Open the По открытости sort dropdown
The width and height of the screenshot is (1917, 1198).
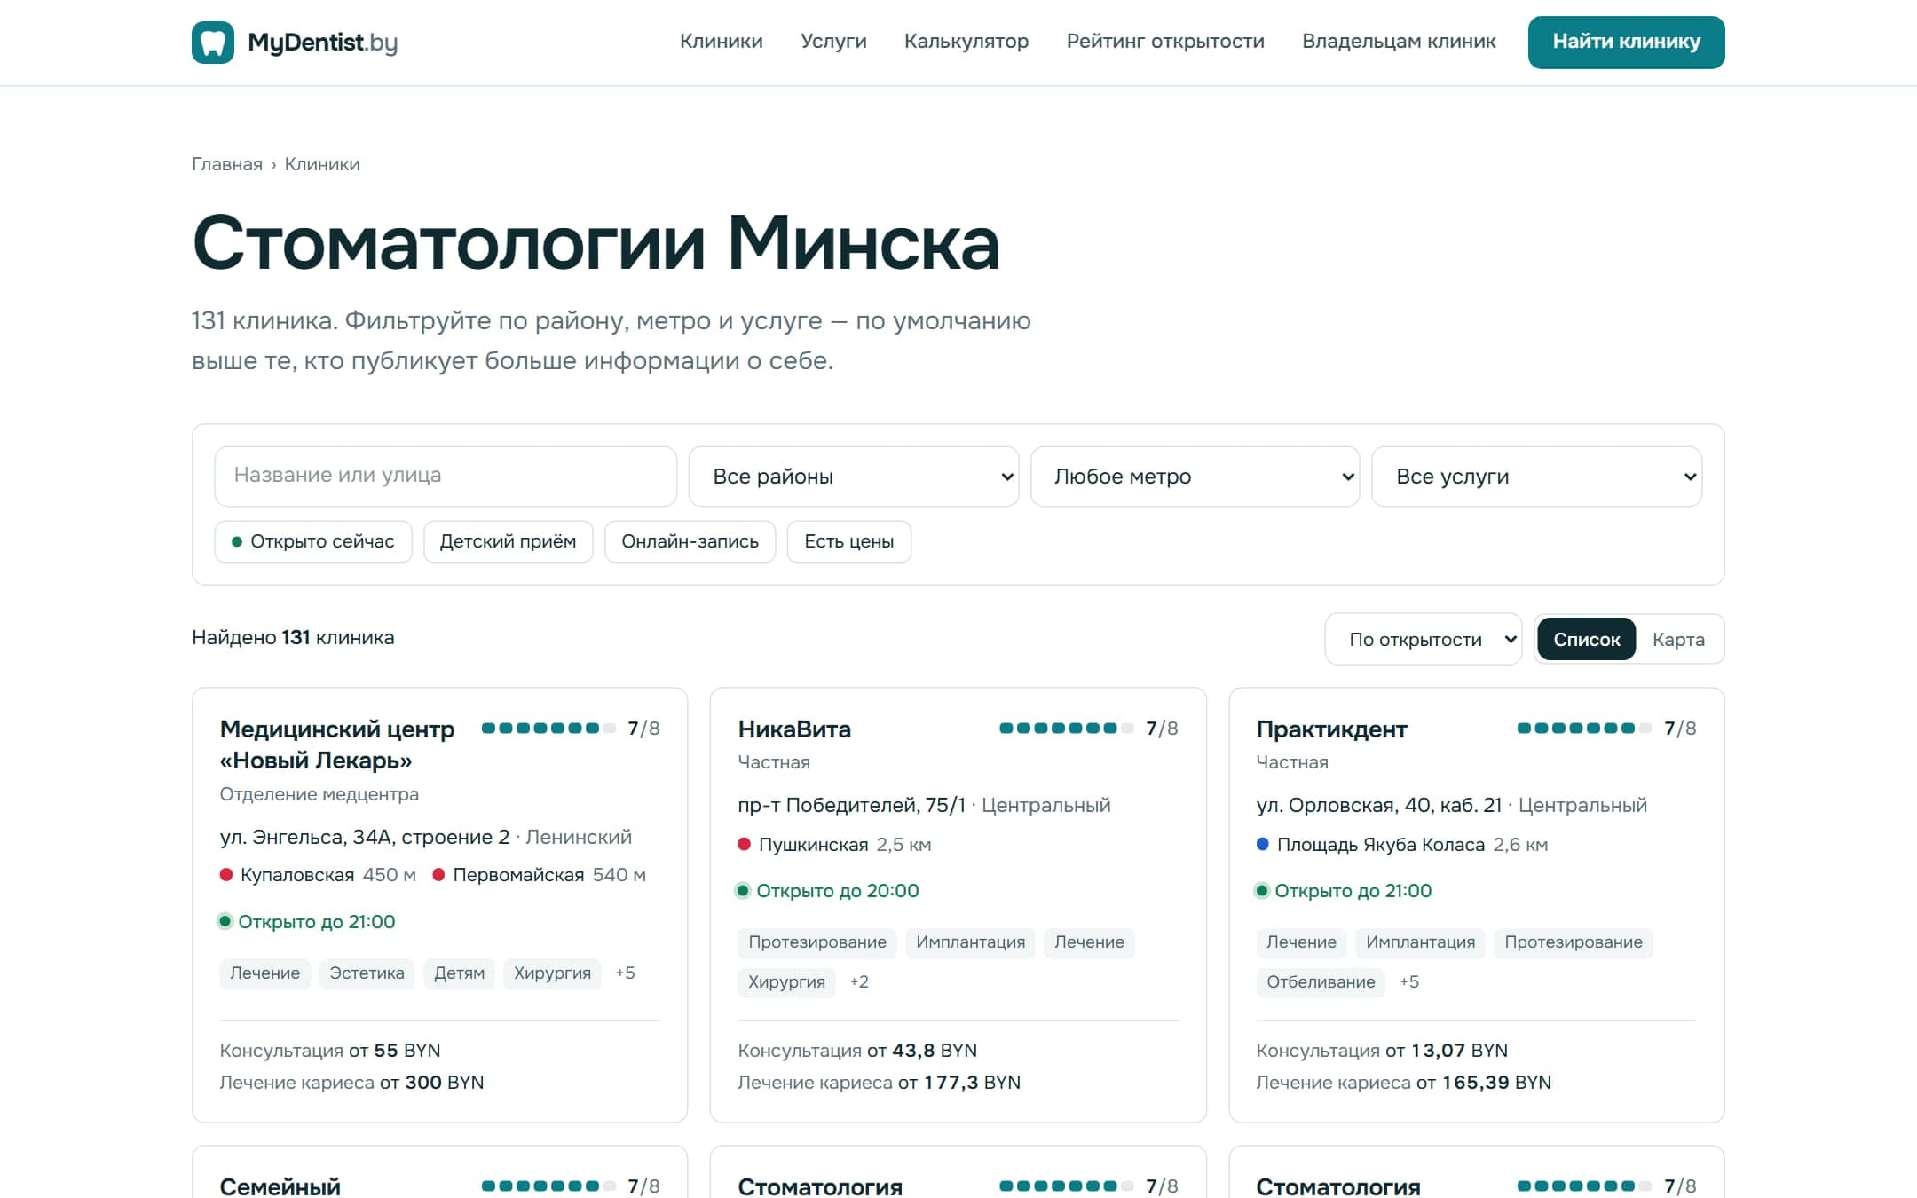pos(1424,639)
